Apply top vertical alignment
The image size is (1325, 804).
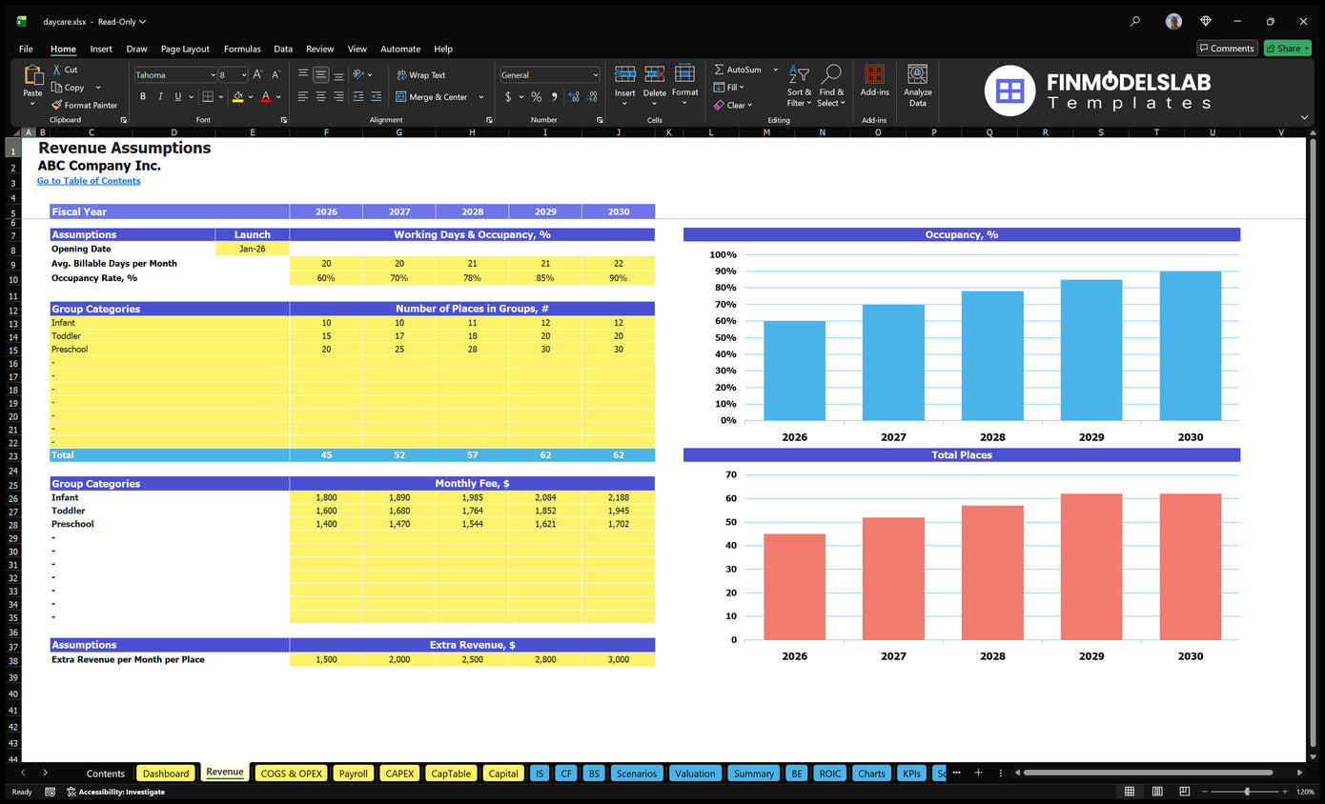click(303, 74)
